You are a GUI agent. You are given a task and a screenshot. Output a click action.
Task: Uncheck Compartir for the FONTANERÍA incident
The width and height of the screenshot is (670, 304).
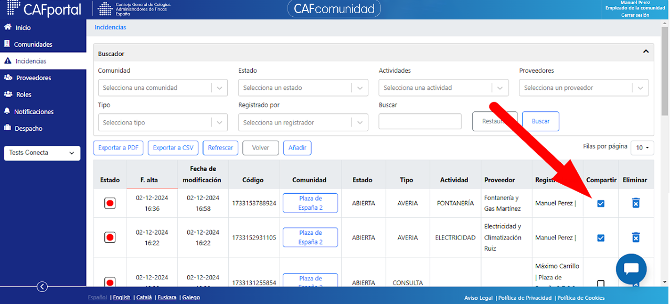601,204
